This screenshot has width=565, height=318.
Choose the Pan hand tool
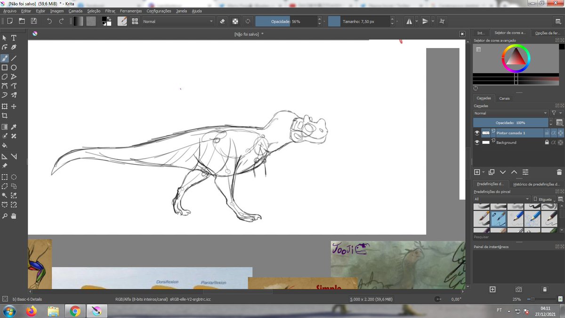click(14, 216)
